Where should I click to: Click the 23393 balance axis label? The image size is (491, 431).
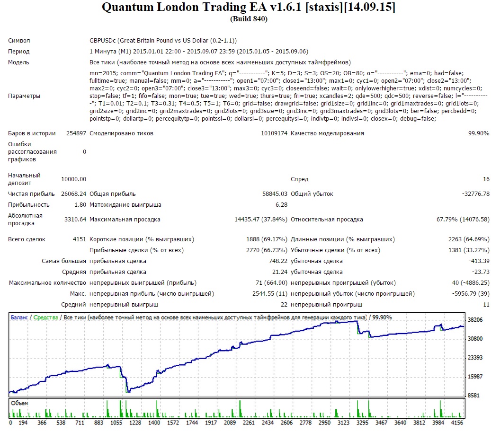[x=475, y=358]
